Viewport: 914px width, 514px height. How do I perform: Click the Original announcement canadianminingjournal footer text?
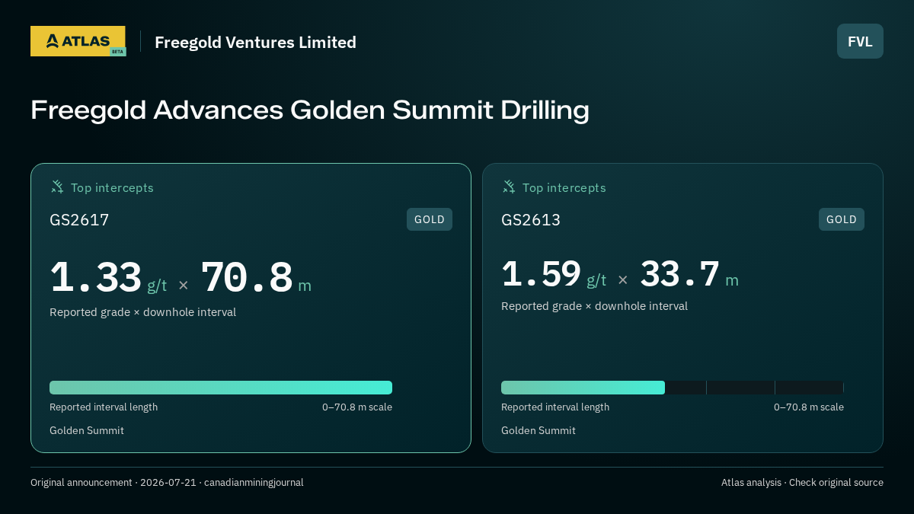tap(167, 483)
